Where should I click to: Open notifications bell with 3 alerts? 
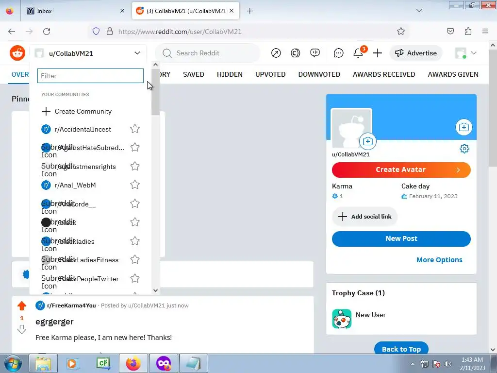(359, 52)
